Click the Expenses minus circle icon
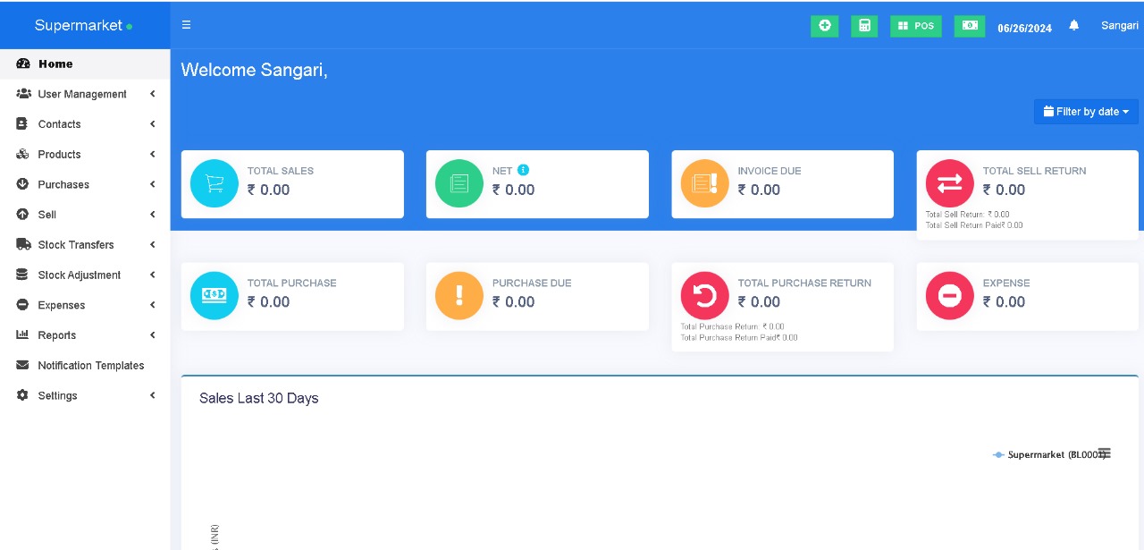The image size is (1144, 550). pyautogui.click(x=22, y=305)
